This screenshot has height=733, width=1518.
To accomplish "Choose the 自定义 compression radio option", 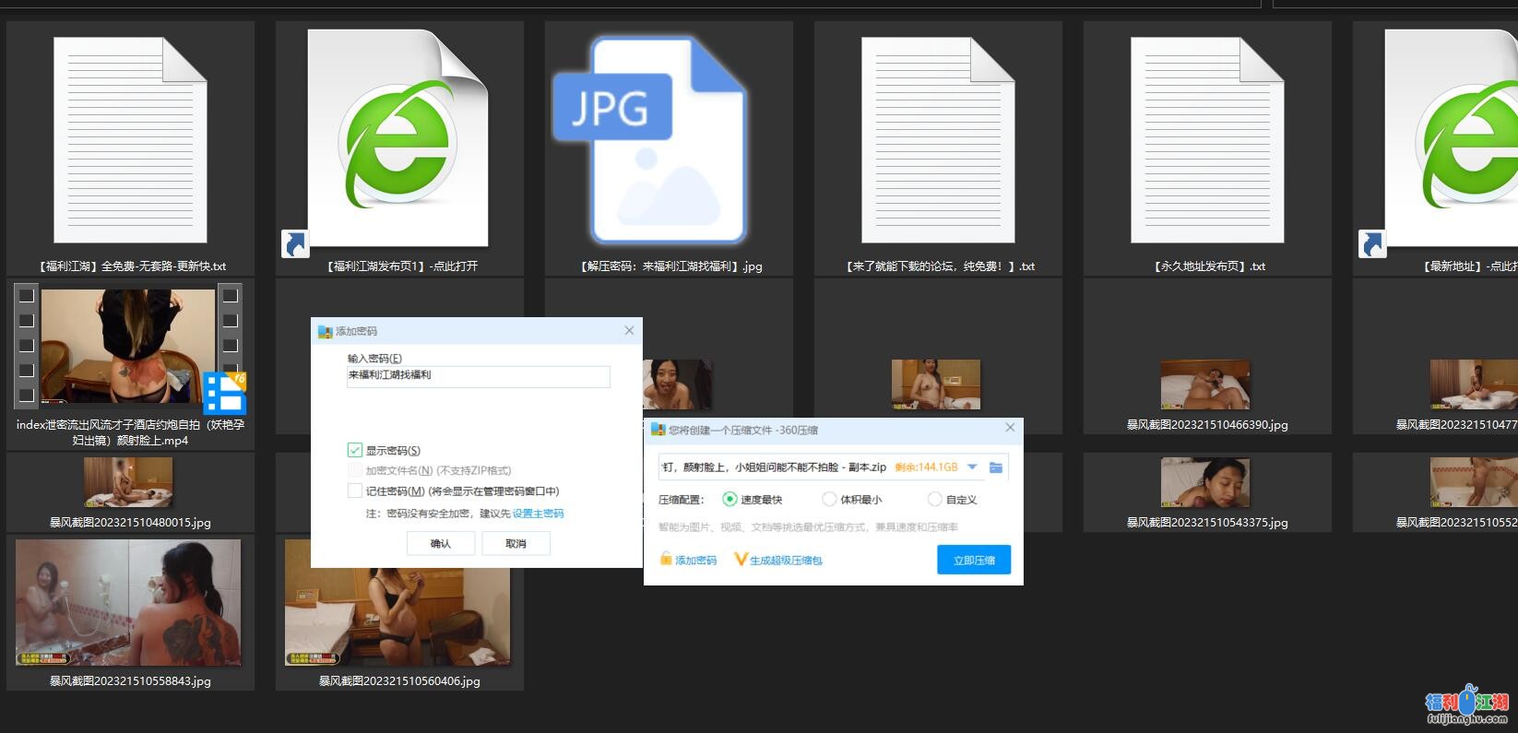I will [x=934, y=499].
